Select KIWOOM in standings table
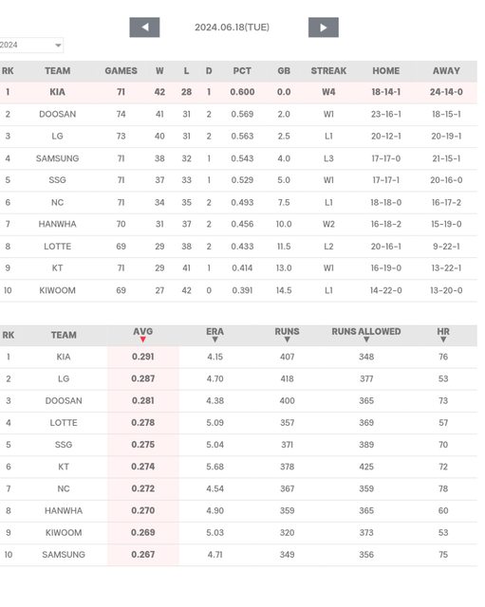The width and height of the screenshot is (485, 607). point(57,290)
